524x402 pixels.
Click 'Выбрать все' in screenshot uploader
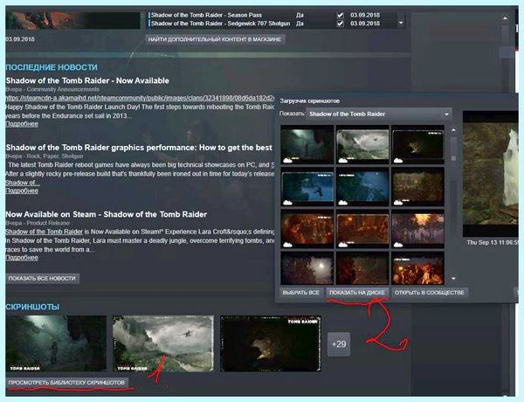pos(300,293)
